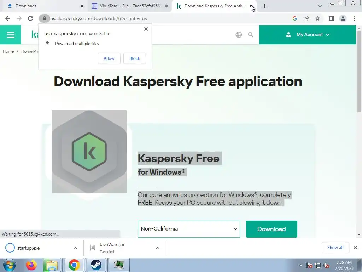Open language globe selector

click(239, 35)
